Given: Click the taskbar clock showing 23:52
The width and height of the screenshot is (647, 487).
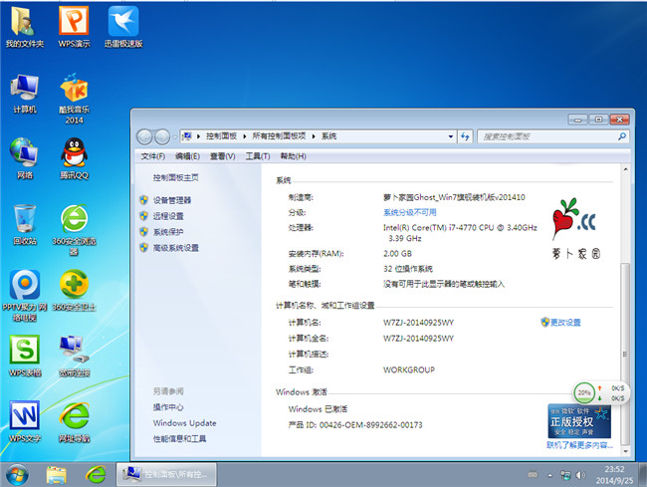Looking at the screenshot, I should coord(614,475).
